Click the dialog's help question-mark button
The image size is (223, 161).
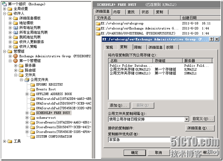(211, 39)
